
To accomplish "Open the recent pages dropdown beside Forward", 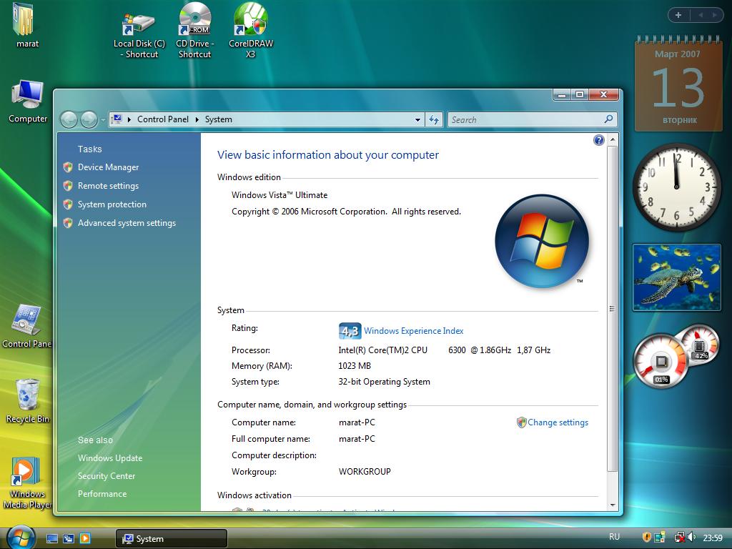I will pyautogui.click(x=103, y=120).
